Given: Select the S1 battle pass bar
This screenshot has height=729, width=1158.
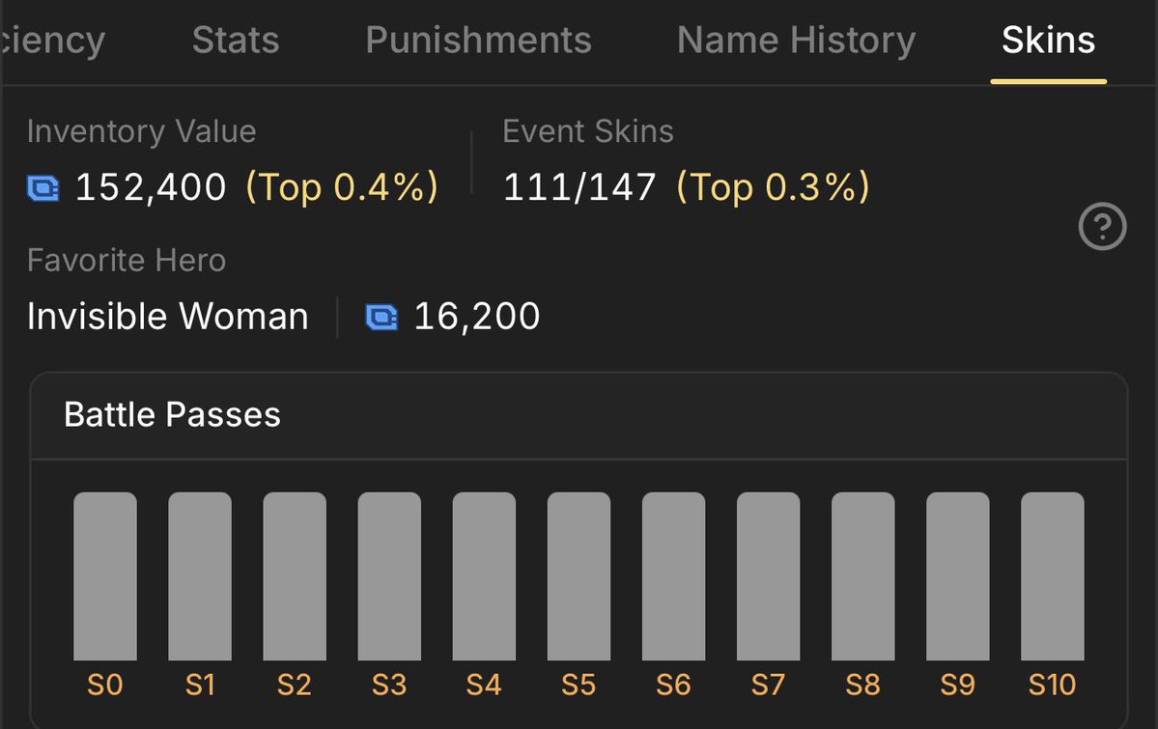Looking at the screenshot, I should [x=199, y=576].
